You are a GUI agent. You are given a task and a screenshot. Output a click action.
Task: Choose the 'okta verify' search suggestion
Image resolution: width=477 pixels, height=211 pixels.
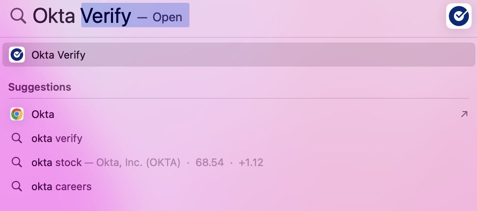(57, 138)
